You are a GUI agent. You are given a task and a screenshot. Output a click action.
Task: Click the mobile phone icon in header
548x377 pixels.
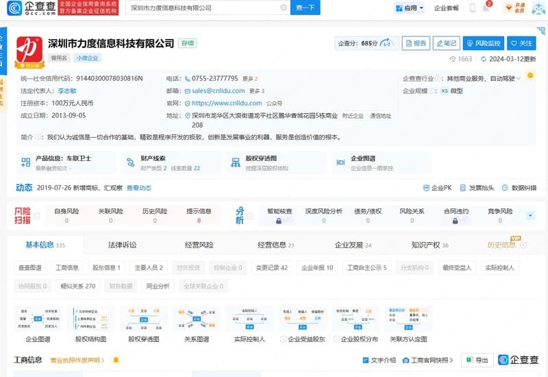tap(472, 8)
